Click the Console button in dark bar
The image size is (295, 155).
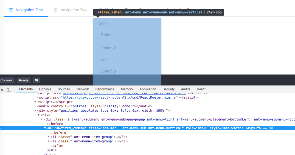click(6, 80)
